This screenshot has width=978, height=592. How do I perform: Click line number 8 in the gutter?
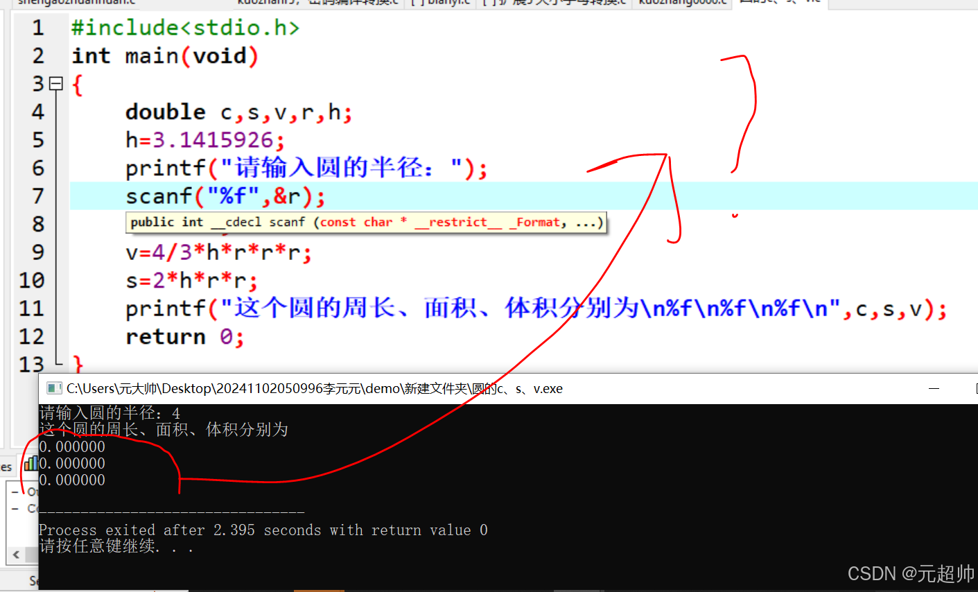click(38, 224)
